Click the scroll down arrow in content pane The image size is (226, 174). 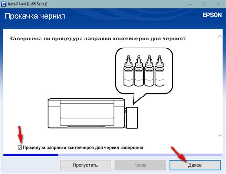[220, 135]
